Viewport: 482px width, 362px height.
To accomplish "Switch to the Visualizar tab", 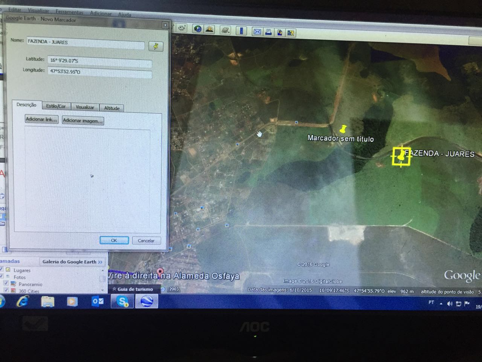I will [x=85, y=107].
